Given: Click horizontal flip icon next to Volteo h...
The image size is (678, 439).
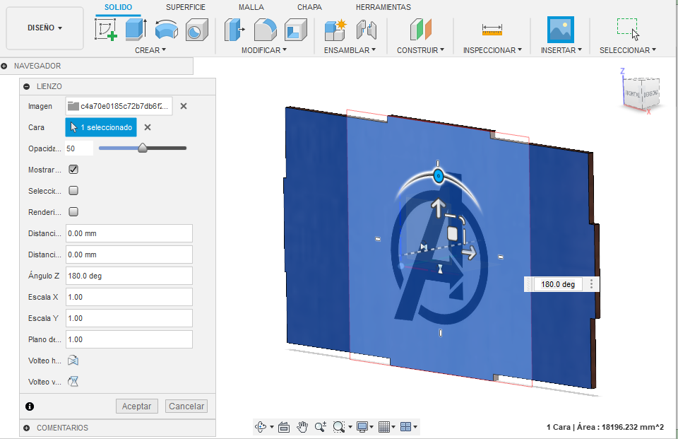Looking at the screenshot, I should pos(73,361).
